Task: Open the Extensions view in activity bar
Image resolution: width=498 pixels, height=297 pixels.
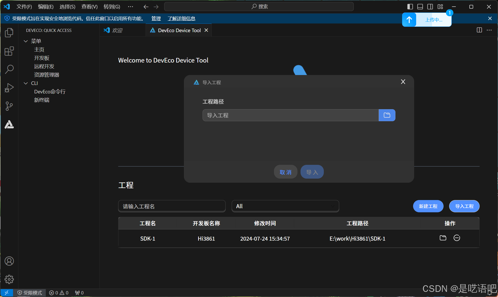Action: (x=9, y=51)
